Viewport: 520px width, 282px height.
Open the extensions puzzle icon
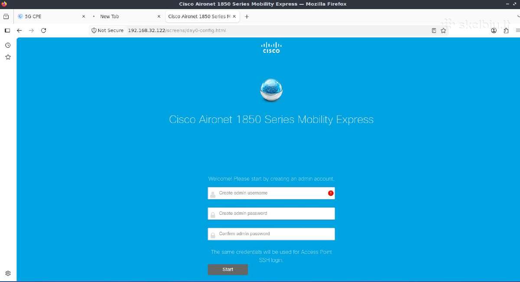click(x=506, y=31)
